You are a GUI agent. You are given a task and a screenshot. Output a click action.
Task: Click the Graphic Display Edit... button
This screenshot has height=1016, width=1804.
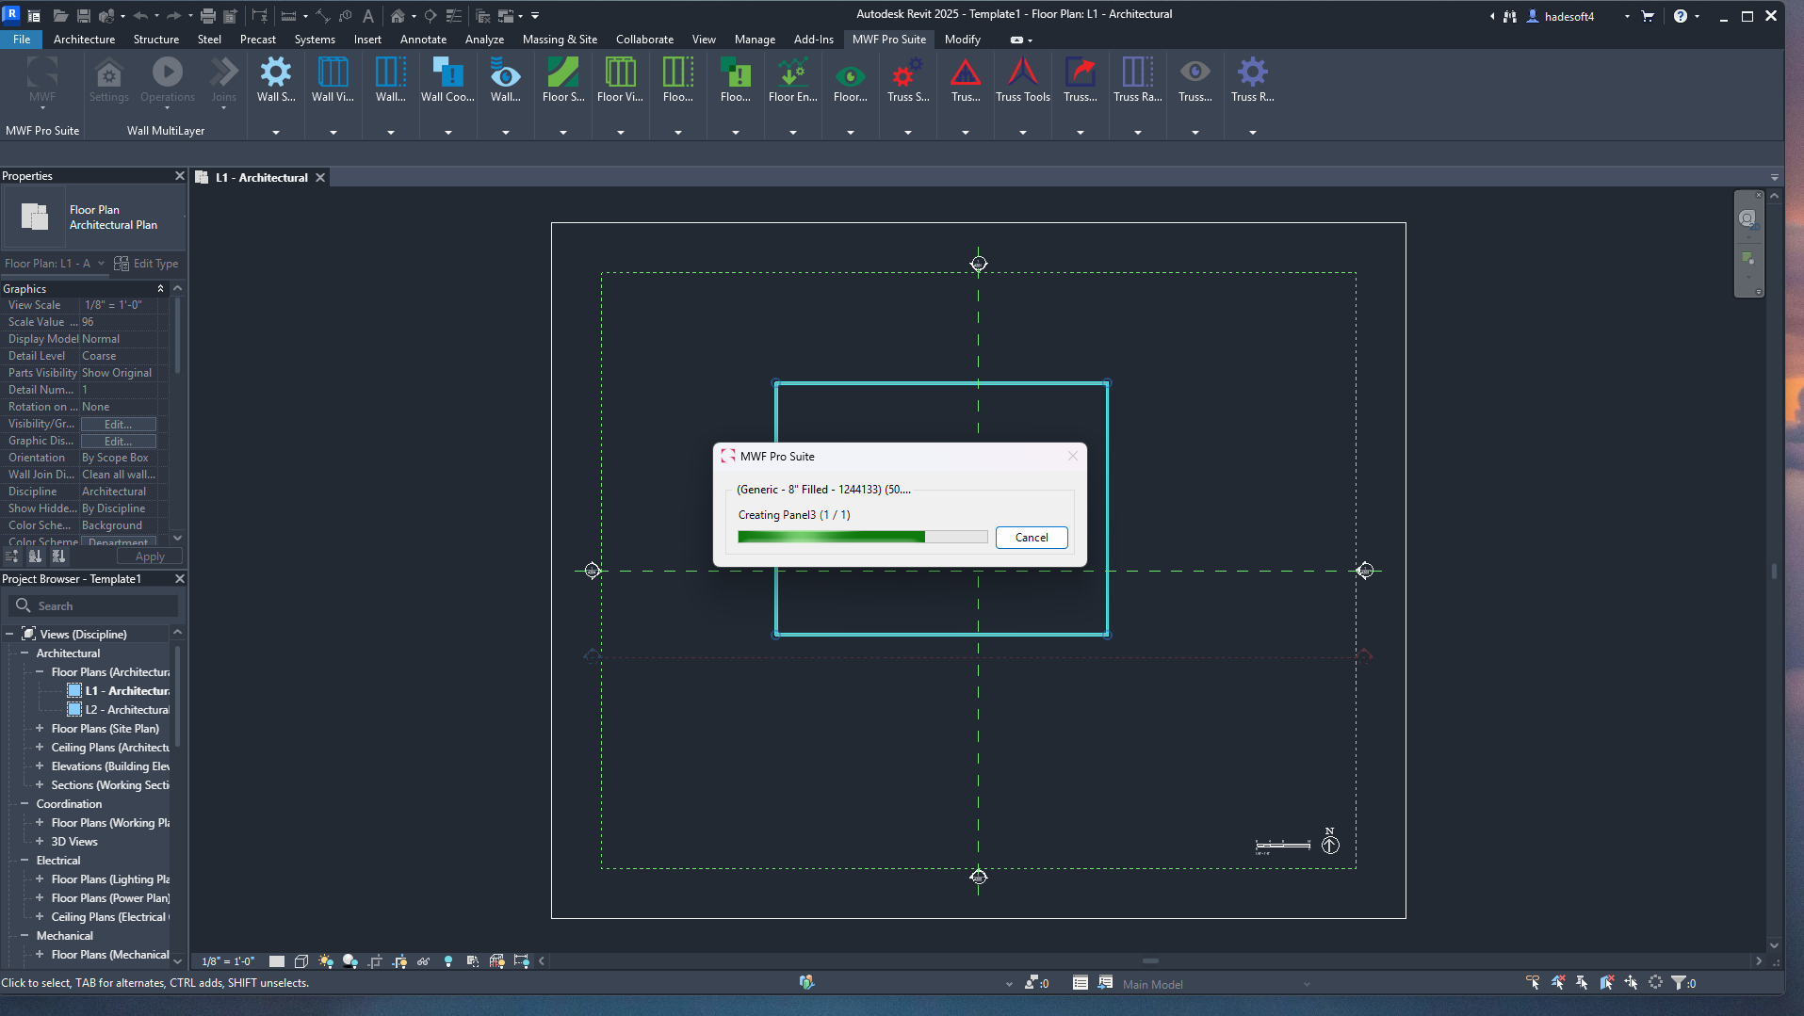[118, 442]
